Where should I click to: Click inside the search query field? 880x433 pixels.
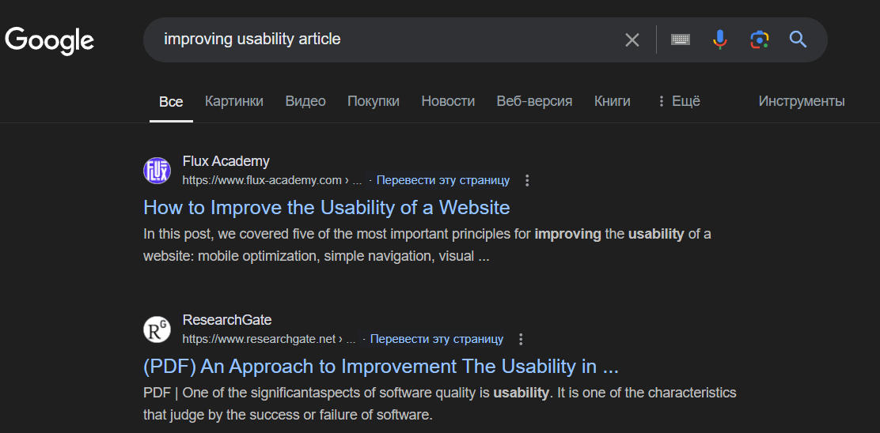click(380, 40)
